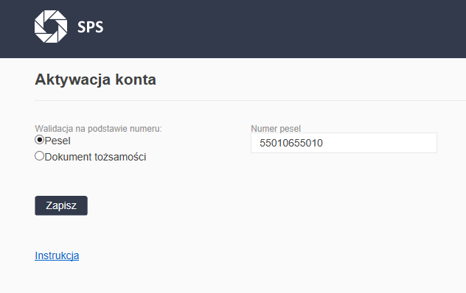Click the SPS aperture logo icon
This screenshot has height=293, width=466.
pyautogui.click(x=51, y=27)
